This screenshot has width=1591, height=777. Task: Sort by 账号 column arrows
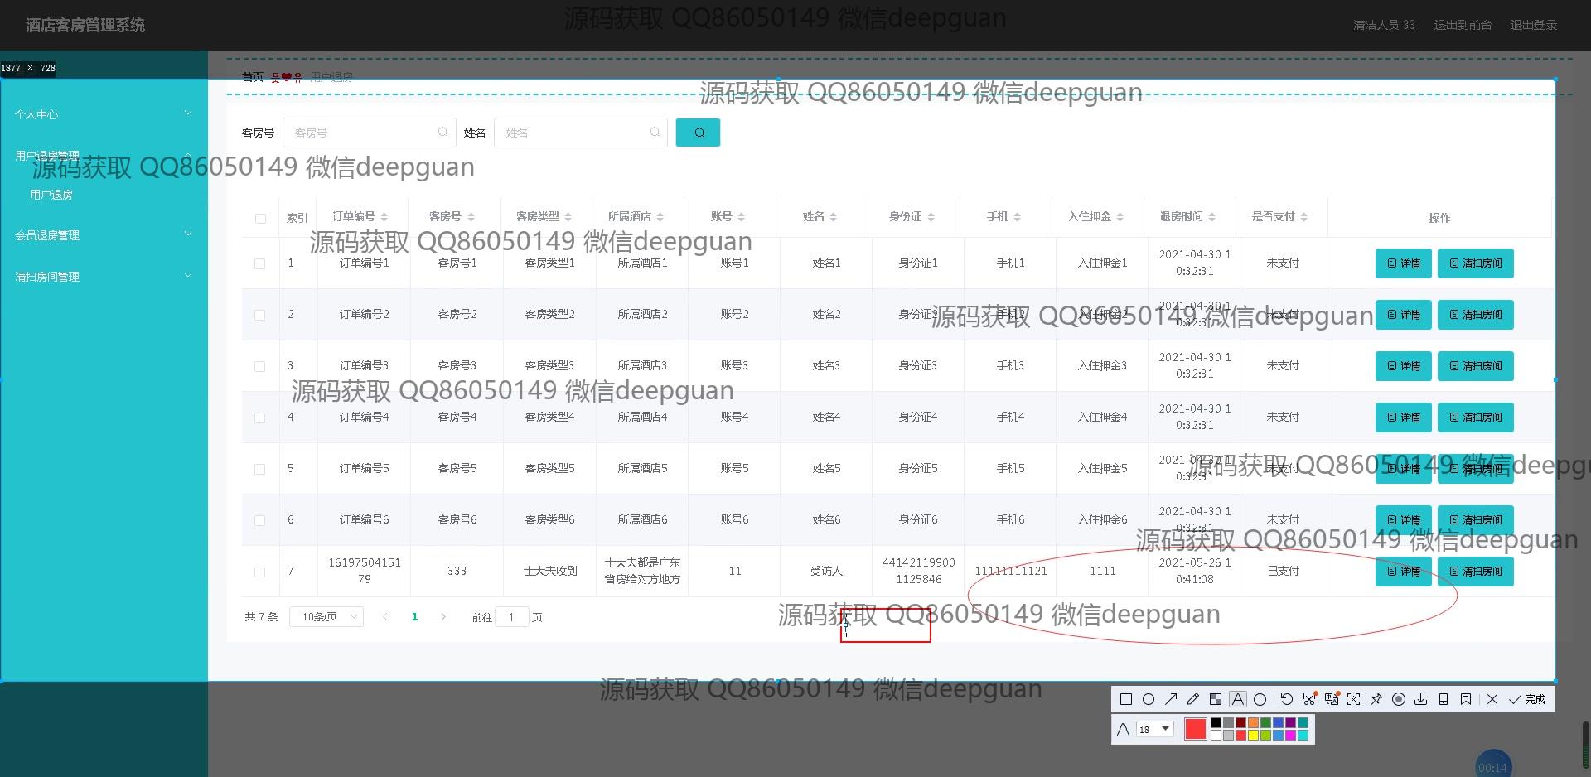[742, 217]
